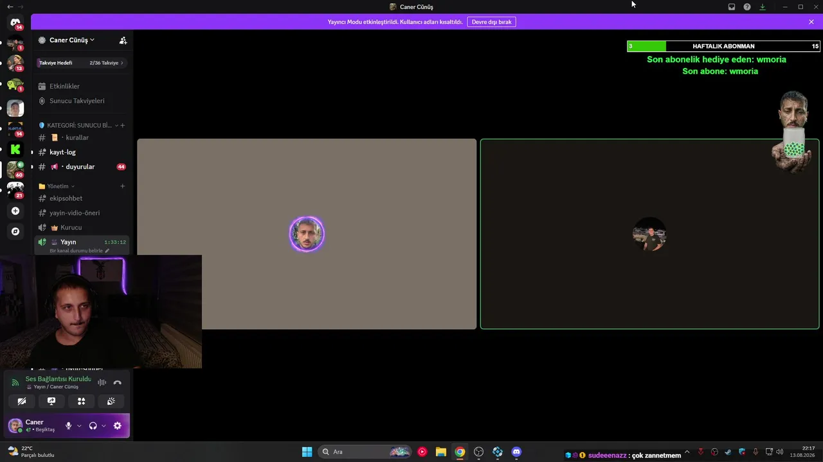
Task: Add a new server
Action: pyautogui.click(x=15, y=211)
